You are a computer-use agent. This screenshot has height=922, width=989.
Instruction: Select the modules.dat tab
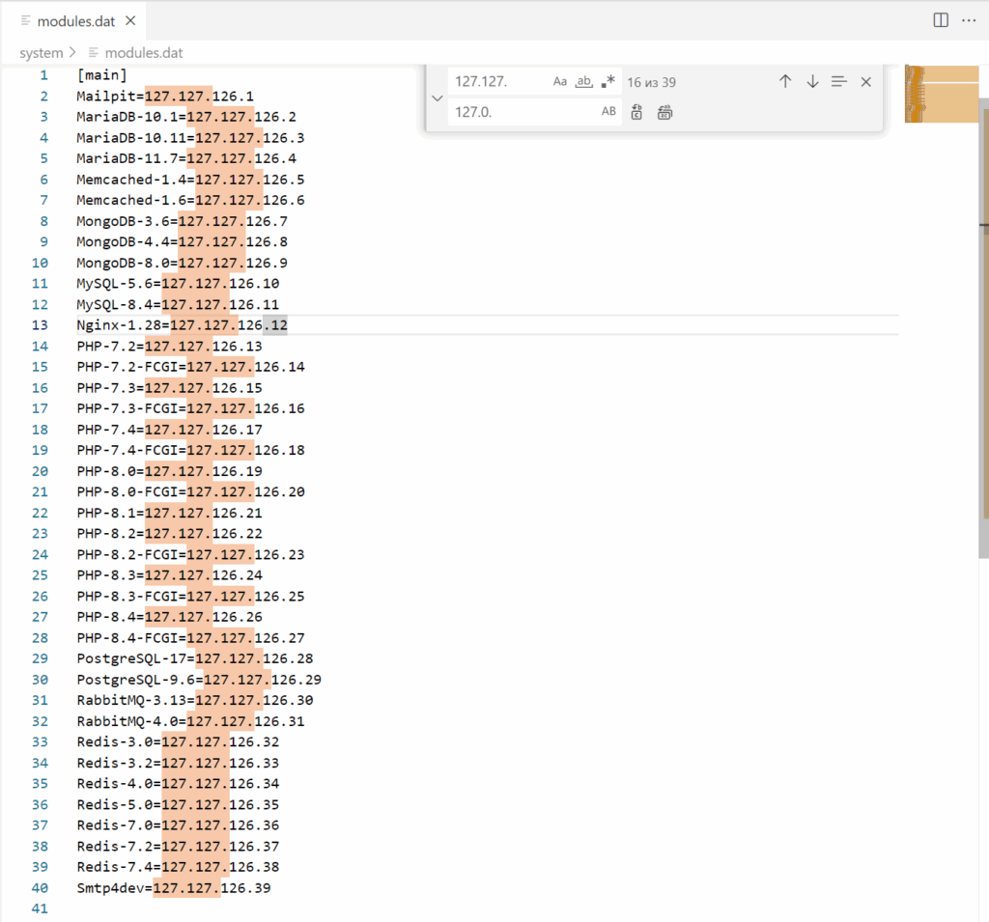74,21
